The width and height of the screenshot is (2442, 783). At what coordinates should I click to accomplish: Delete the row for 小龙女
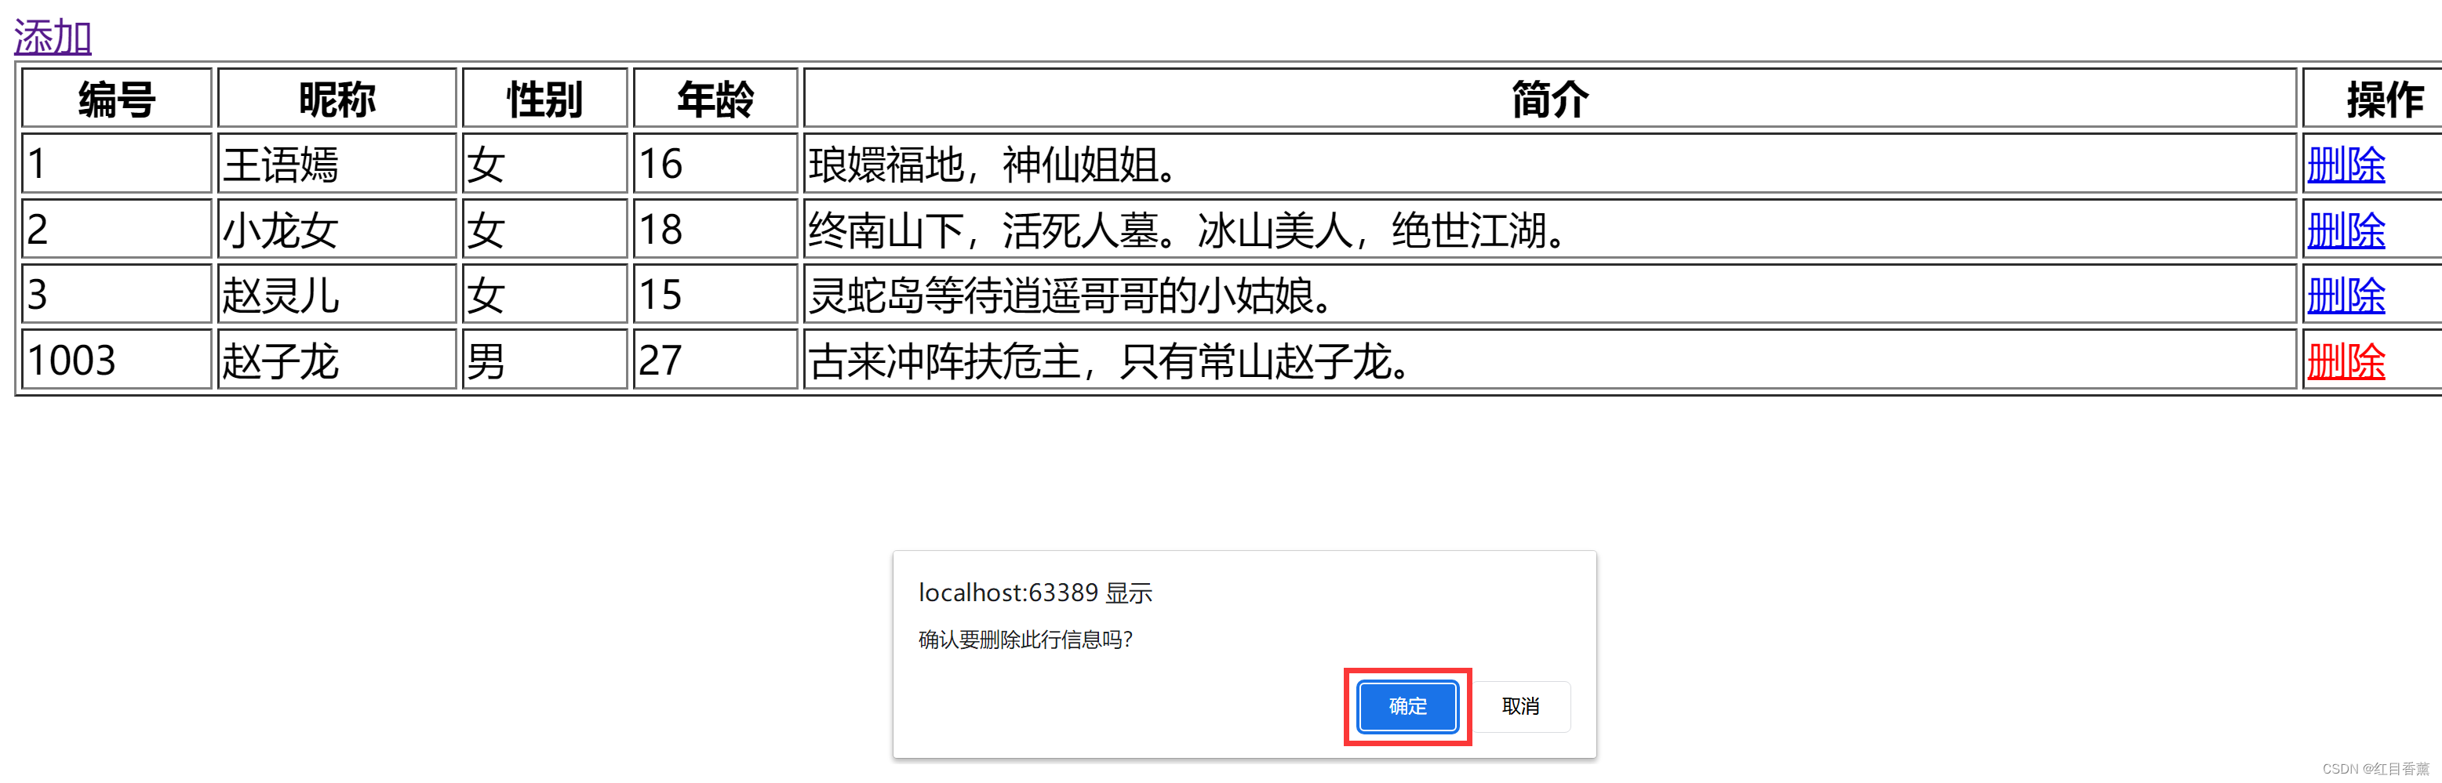2346,230
